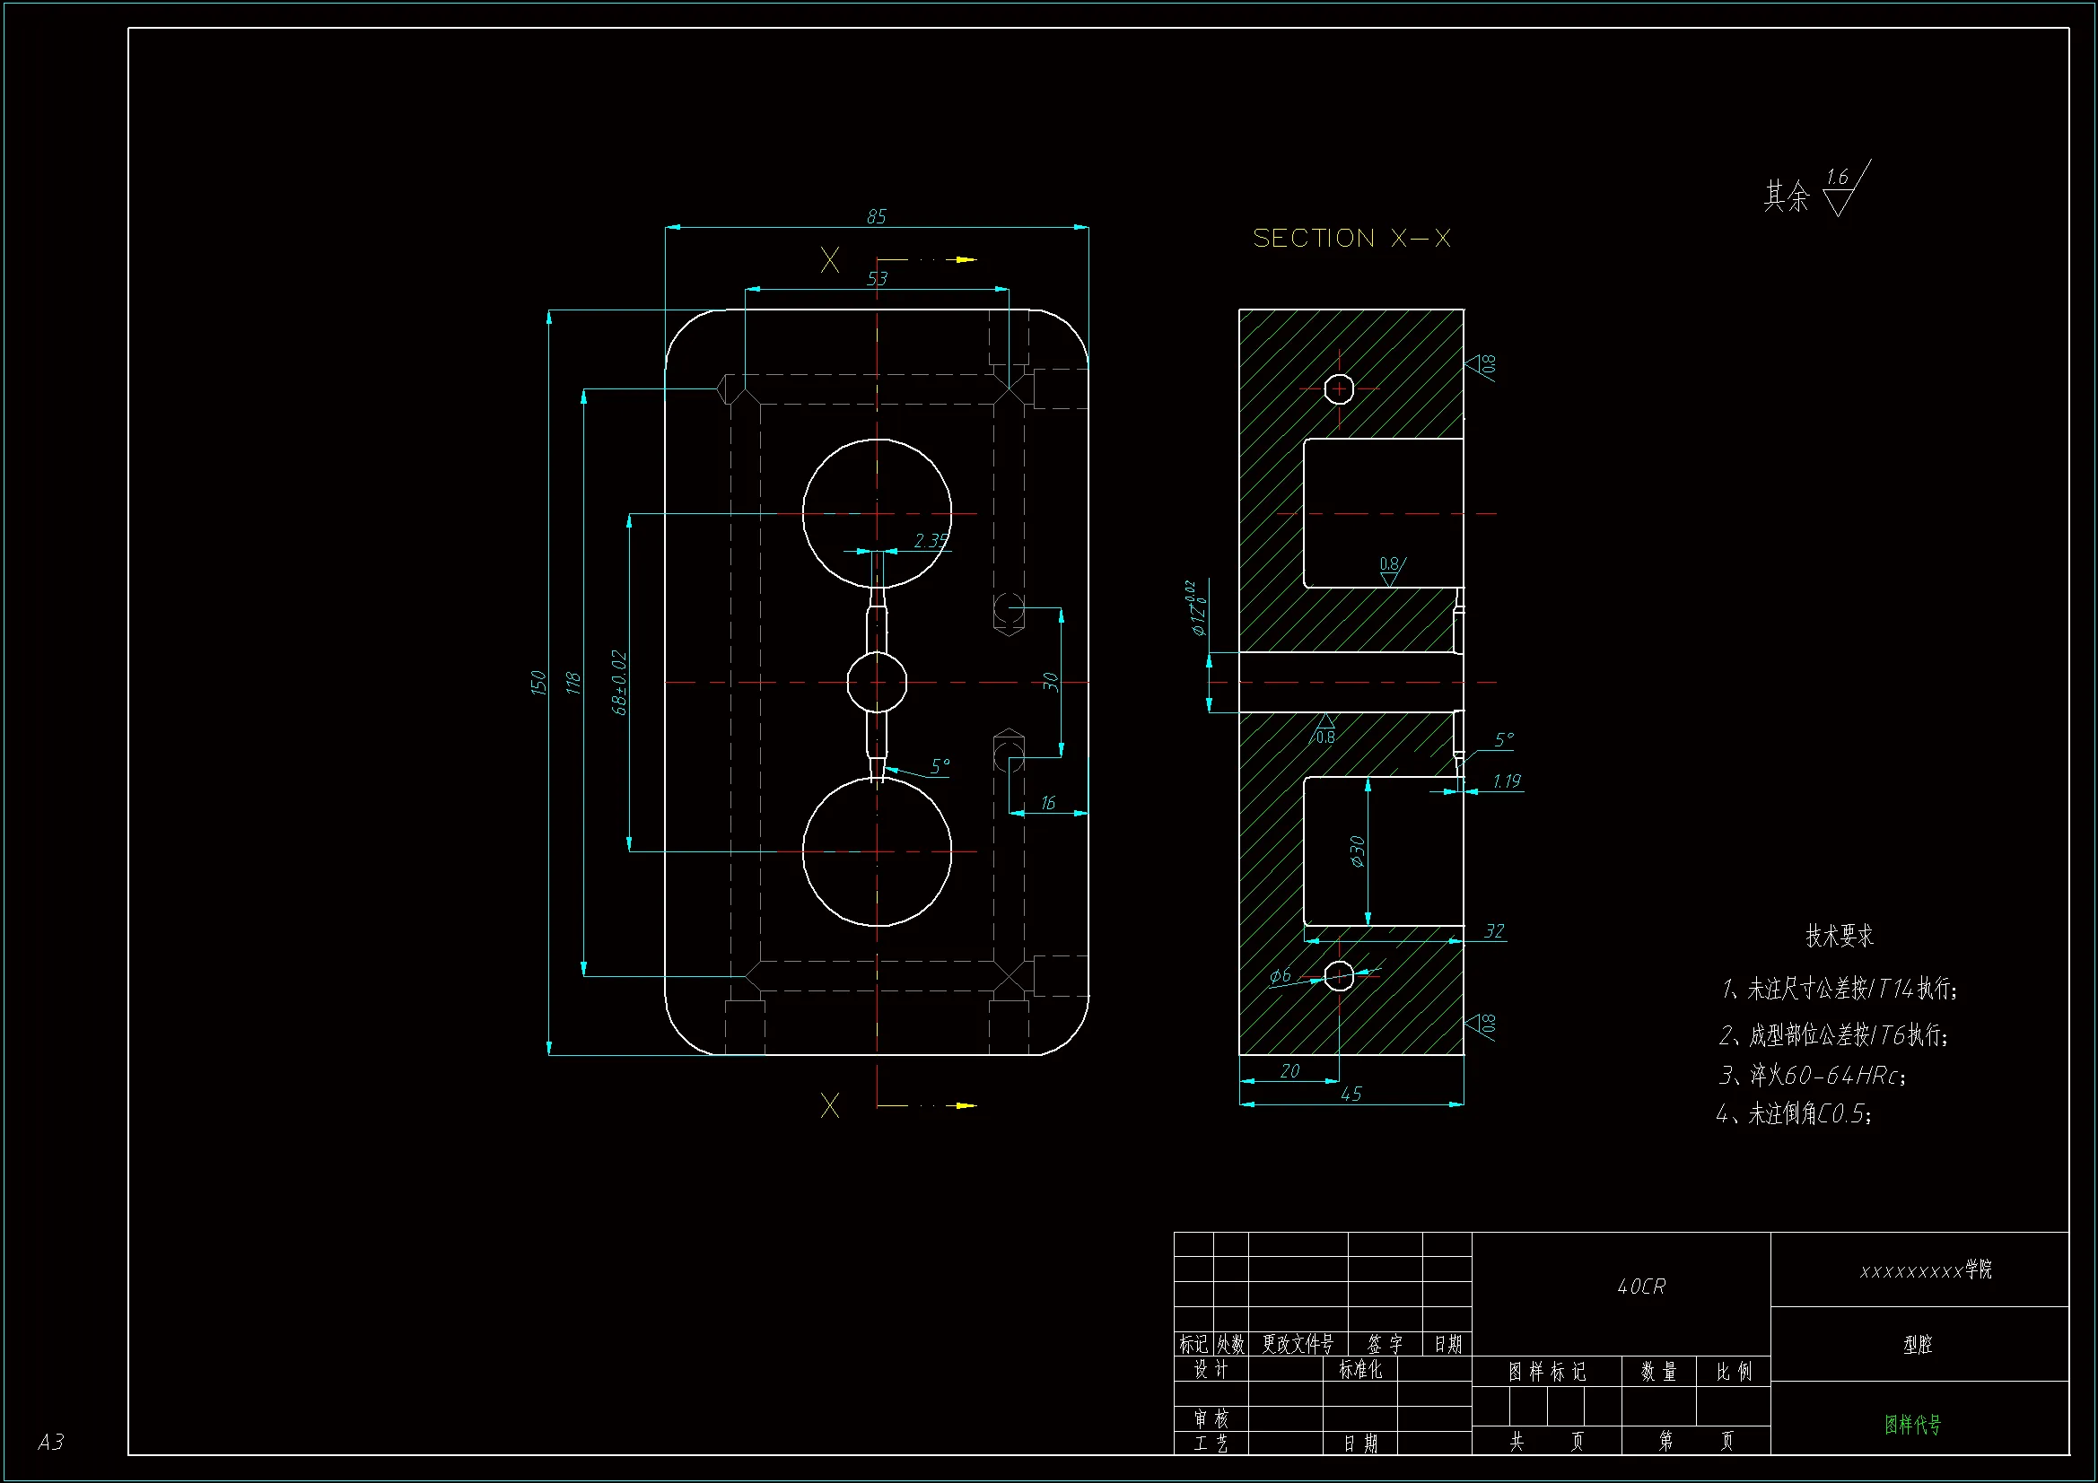Click the 型腔 part name cell
Viewport: 2098px width, 1483px height.
click(x=1918, y=1344)
